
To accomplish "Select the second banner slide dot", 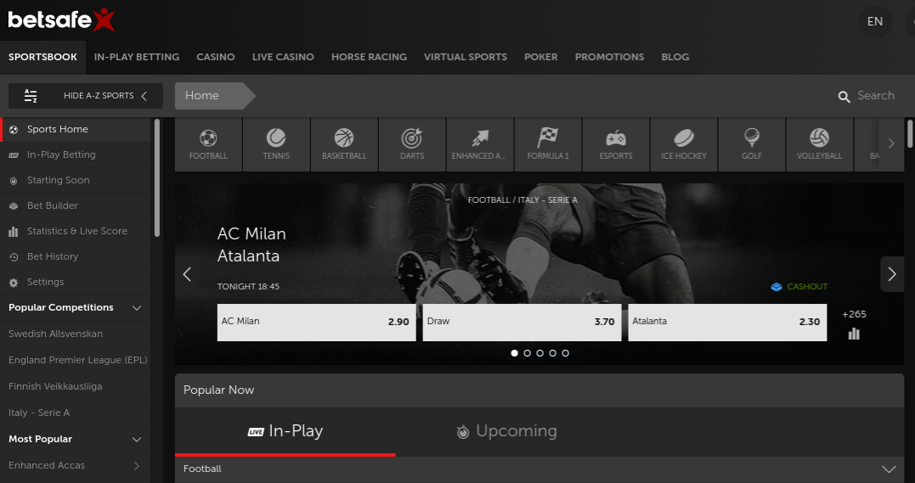I will pos(527,353).
